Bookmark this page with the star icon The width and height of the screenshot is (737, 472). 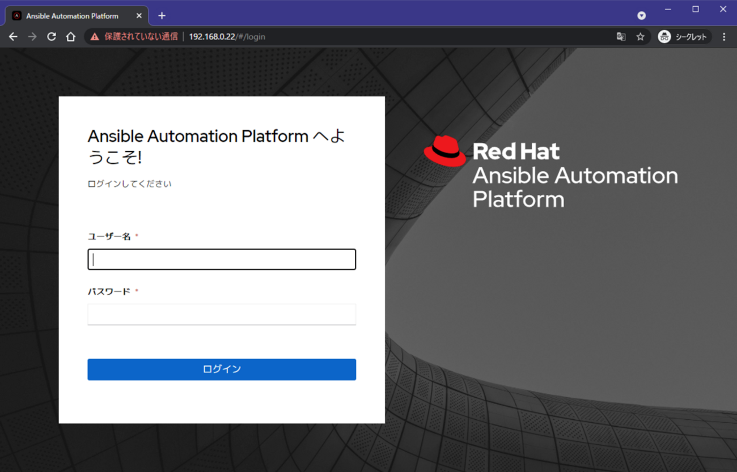click(x=640, y=37)
